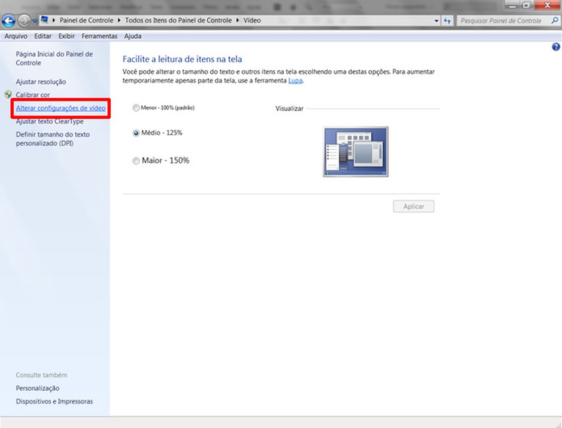
Task: Click the Aplicar button
Action: 413,206
